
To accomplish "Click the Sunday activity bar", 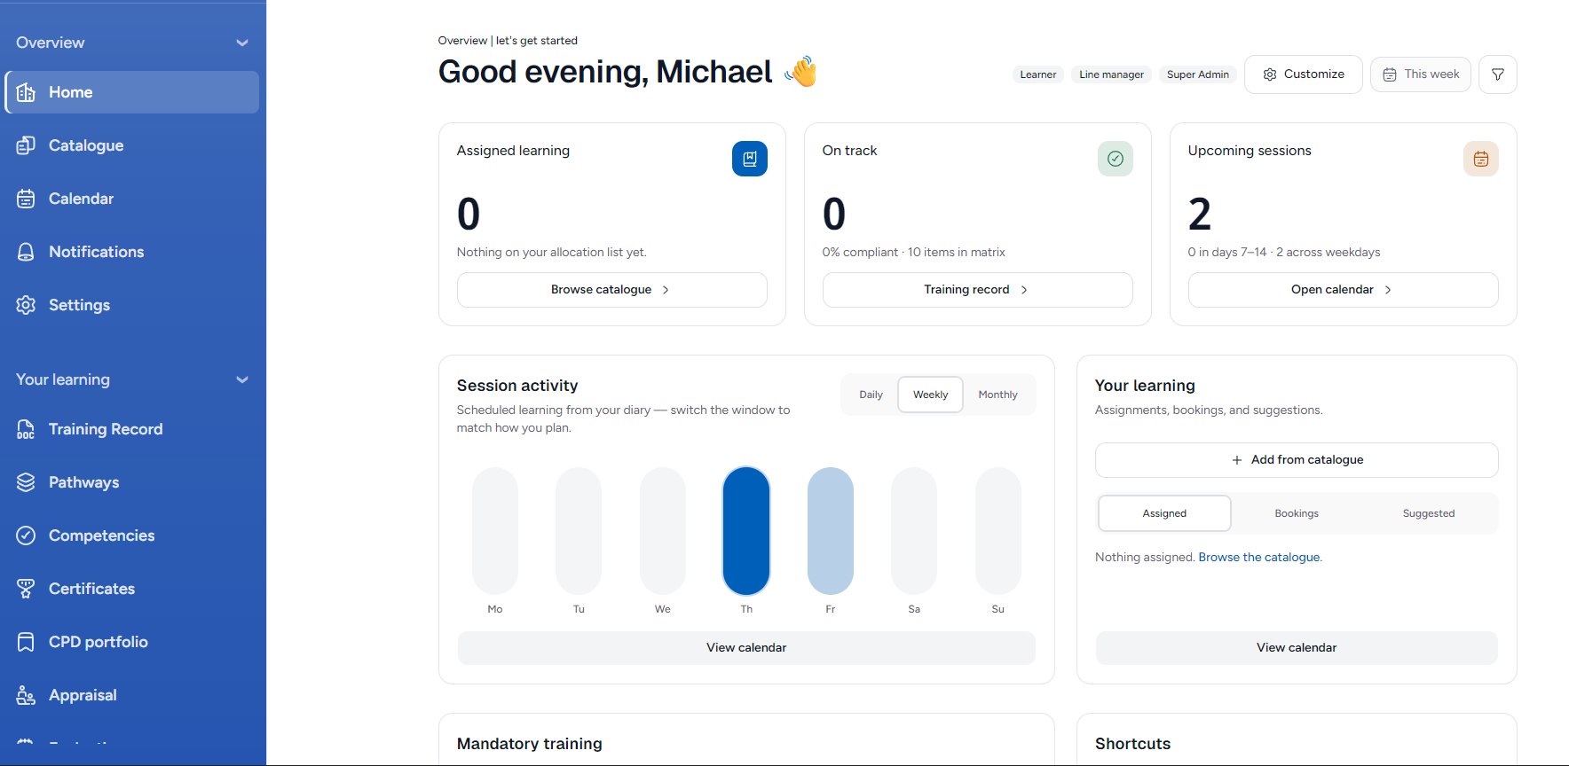I will tap(998, 531).
